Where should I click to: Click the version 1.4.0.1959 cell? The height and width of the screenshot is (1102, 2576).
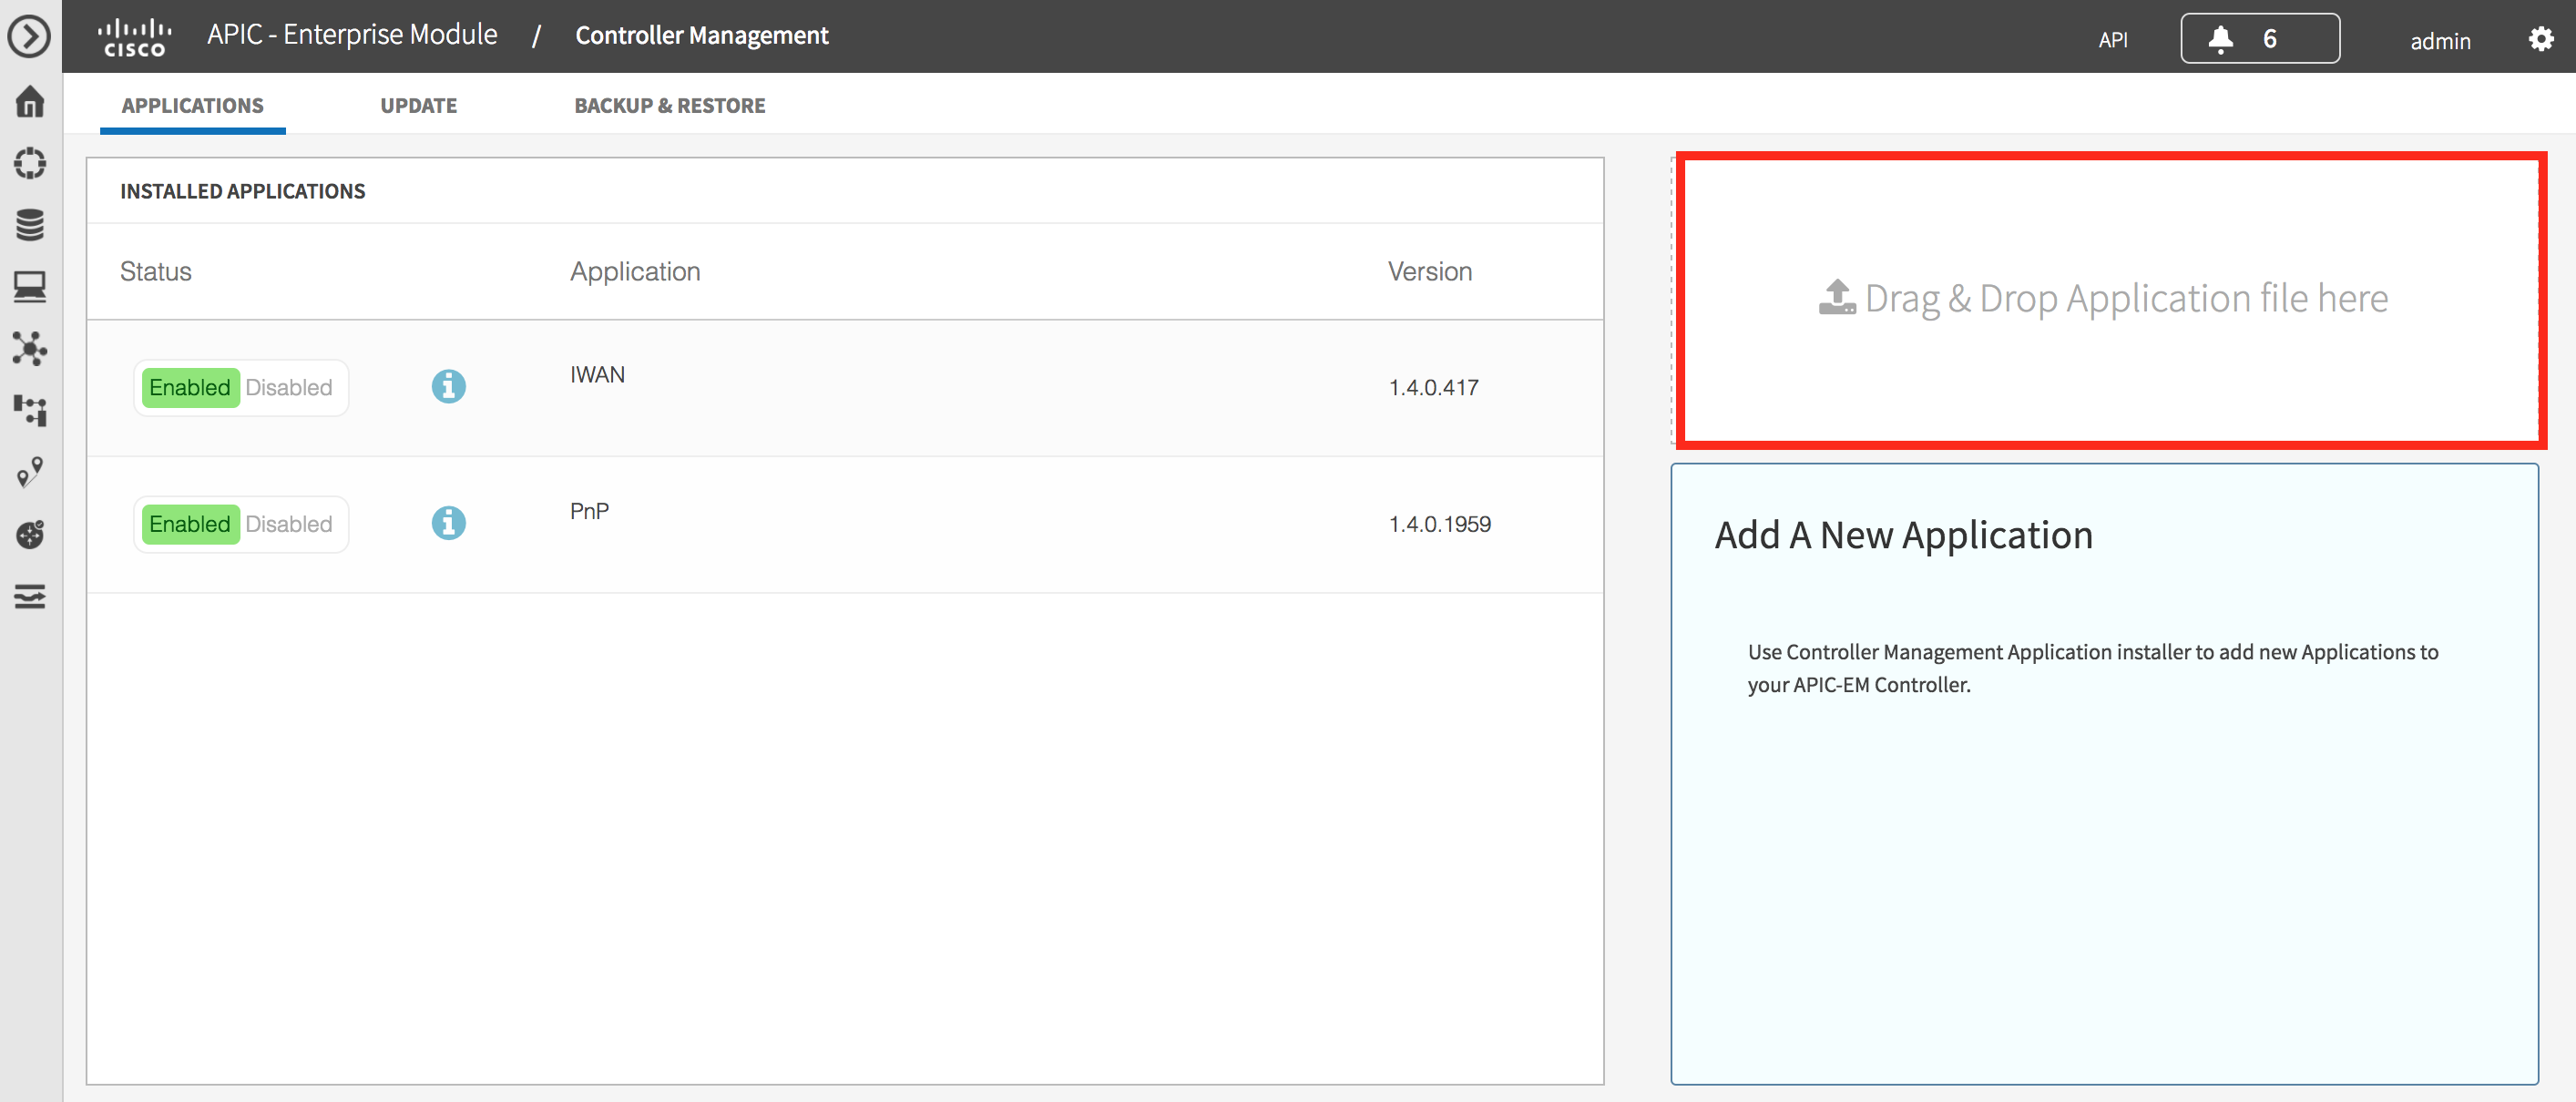point(1439,524)
